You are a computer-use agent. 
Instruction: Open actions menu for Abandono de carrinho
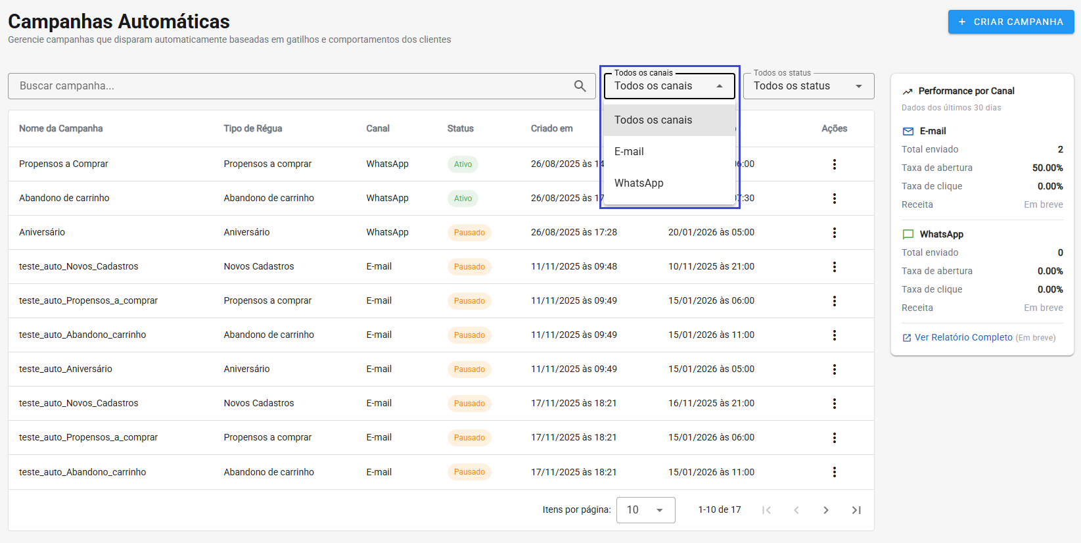tap(834, 199)
